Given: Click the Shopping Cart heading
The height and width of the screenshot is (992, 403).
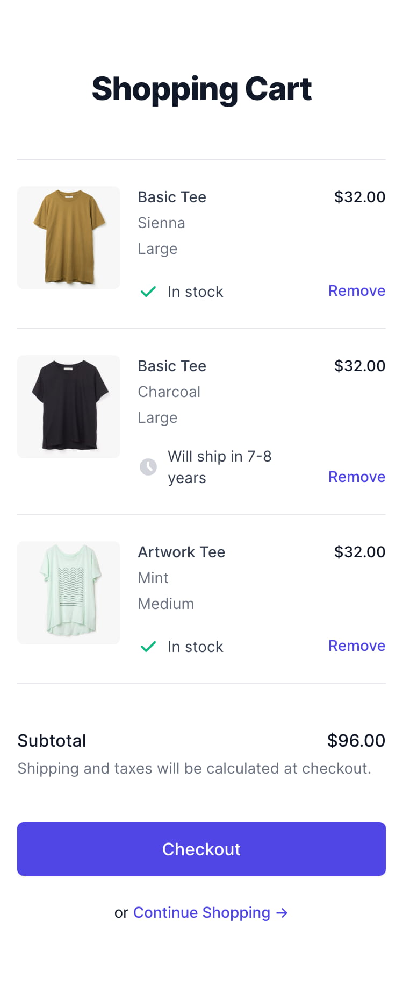Looking at the screenshot, I should (201, 89).
